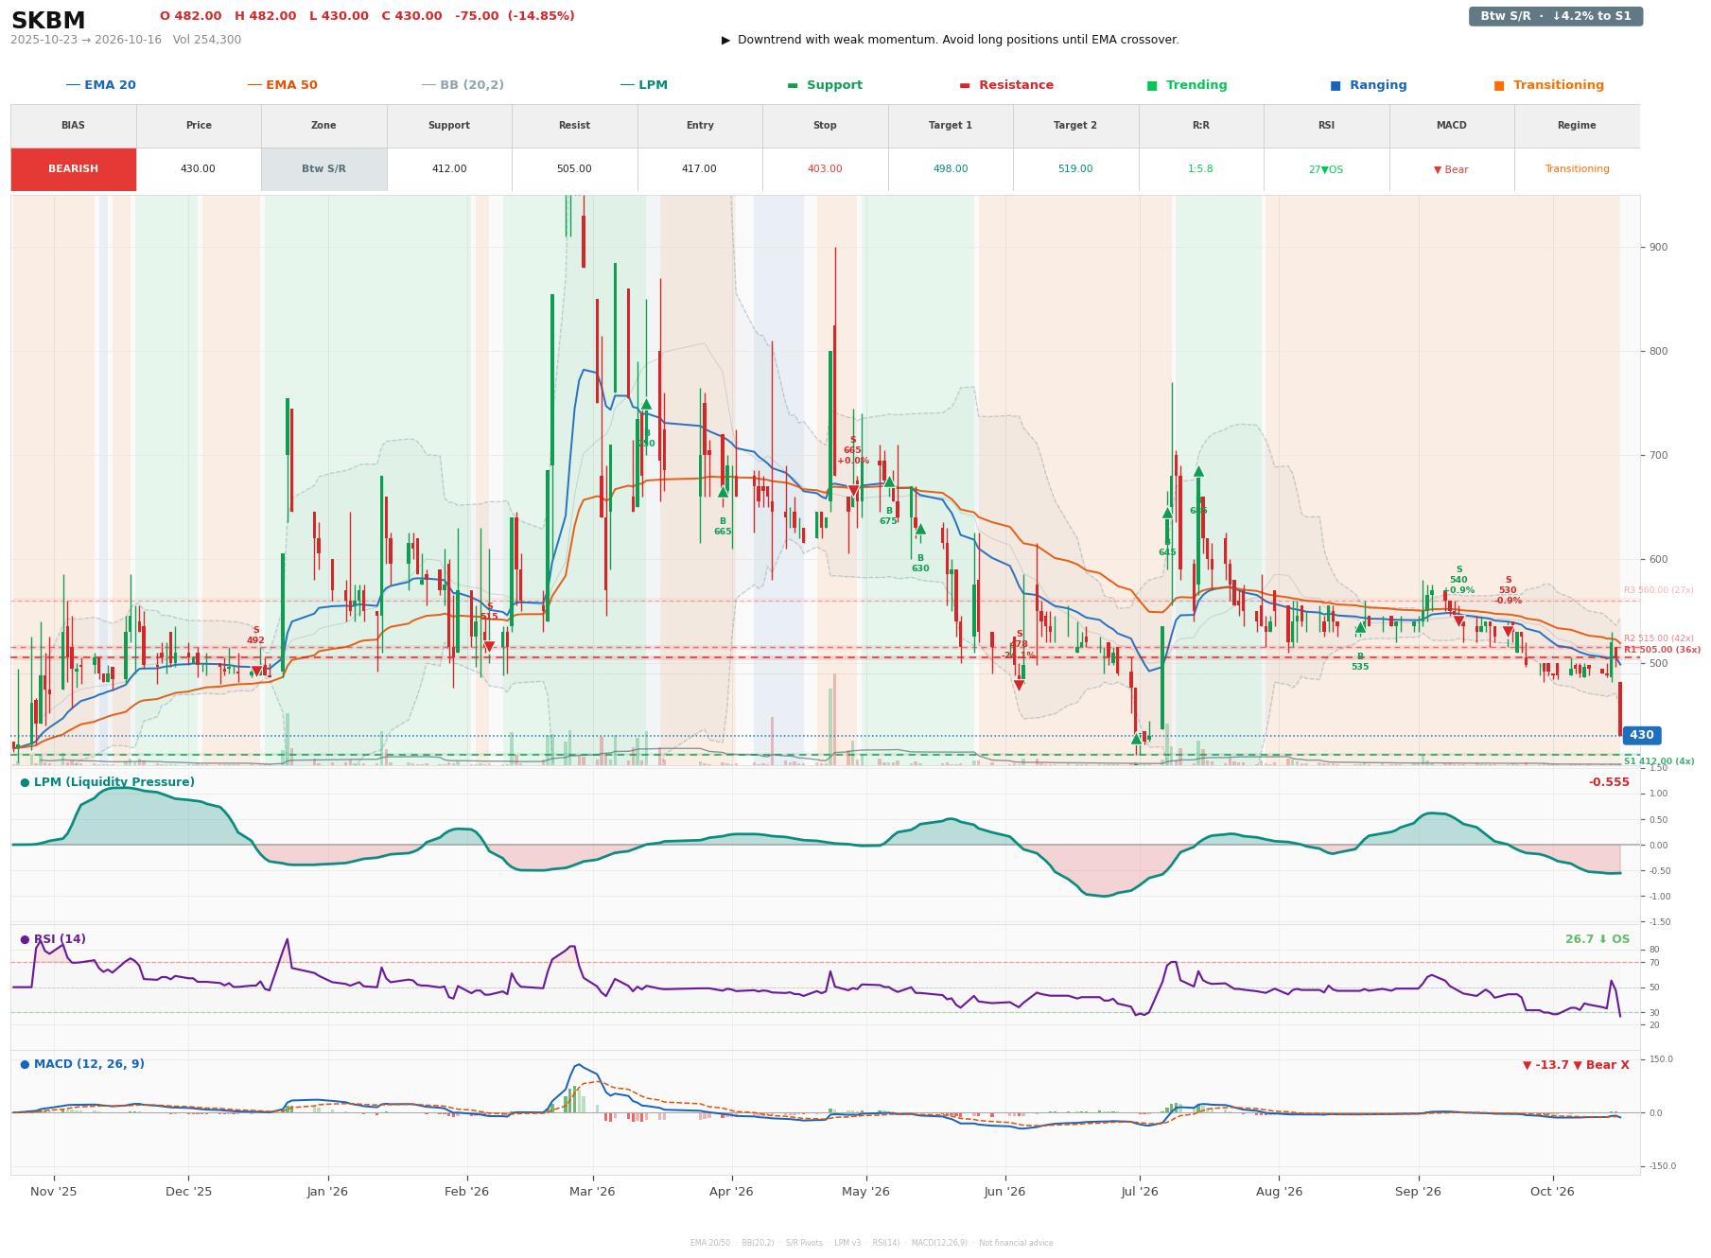1711x1258 pixels.
Task: Click the Support value 412.00 cell
Action: click(x=449, y=169)
